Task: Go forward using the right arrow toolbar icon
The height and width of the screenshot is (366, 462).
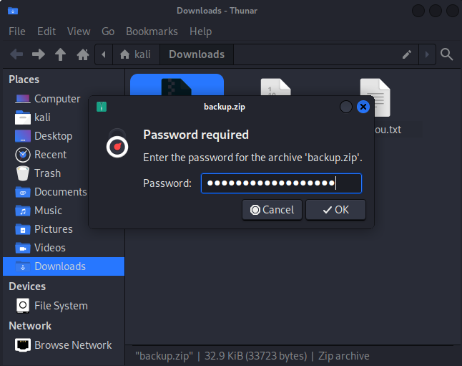Action: click(39, 54)
